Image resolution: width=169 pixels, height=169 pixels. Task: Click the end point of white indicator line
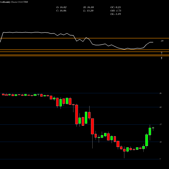[153, 42]
